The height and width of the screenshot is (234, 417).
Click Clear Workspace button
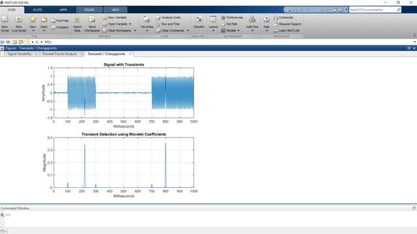tap(117, 31)
